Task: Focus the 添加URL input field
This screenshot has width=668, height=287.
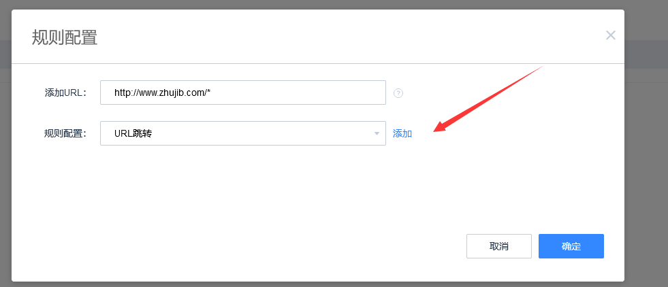Action: click(x=243, y=92)
